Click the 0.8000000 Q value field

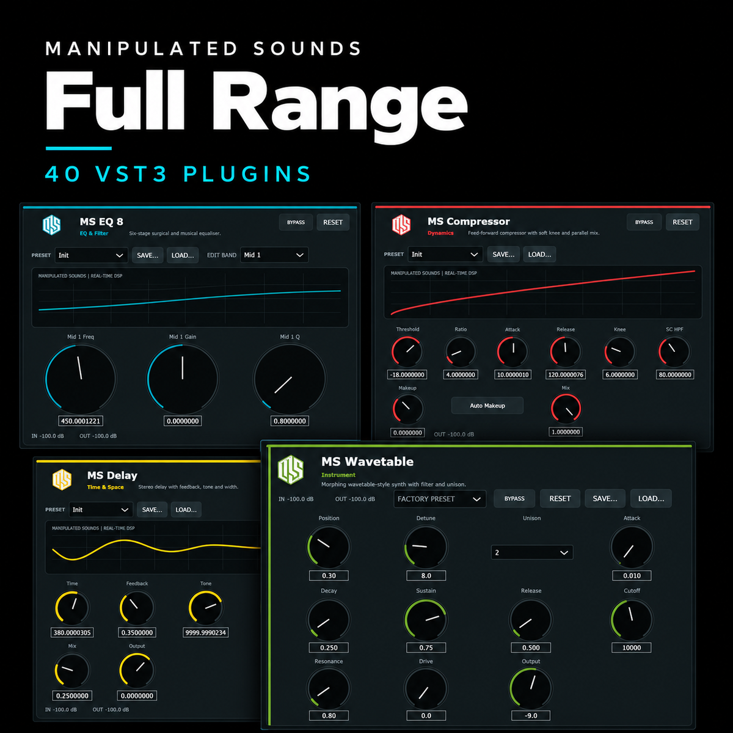tap(290, 421)
